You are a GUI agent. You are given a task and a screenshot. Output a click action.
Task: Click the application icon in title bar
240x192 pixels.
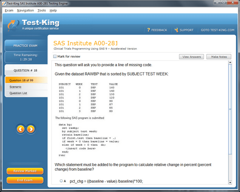click(x=4, y=3)
